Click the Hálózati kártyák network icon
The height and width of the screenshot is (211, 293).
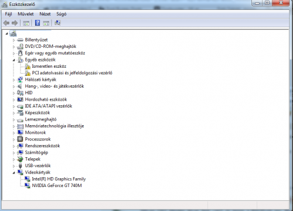click(20, 79)
